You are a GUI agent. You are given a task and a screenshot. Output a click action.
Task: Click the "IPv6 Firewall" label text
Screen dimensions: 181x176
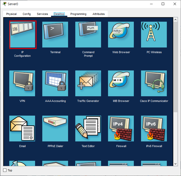(x=154, y=146)
